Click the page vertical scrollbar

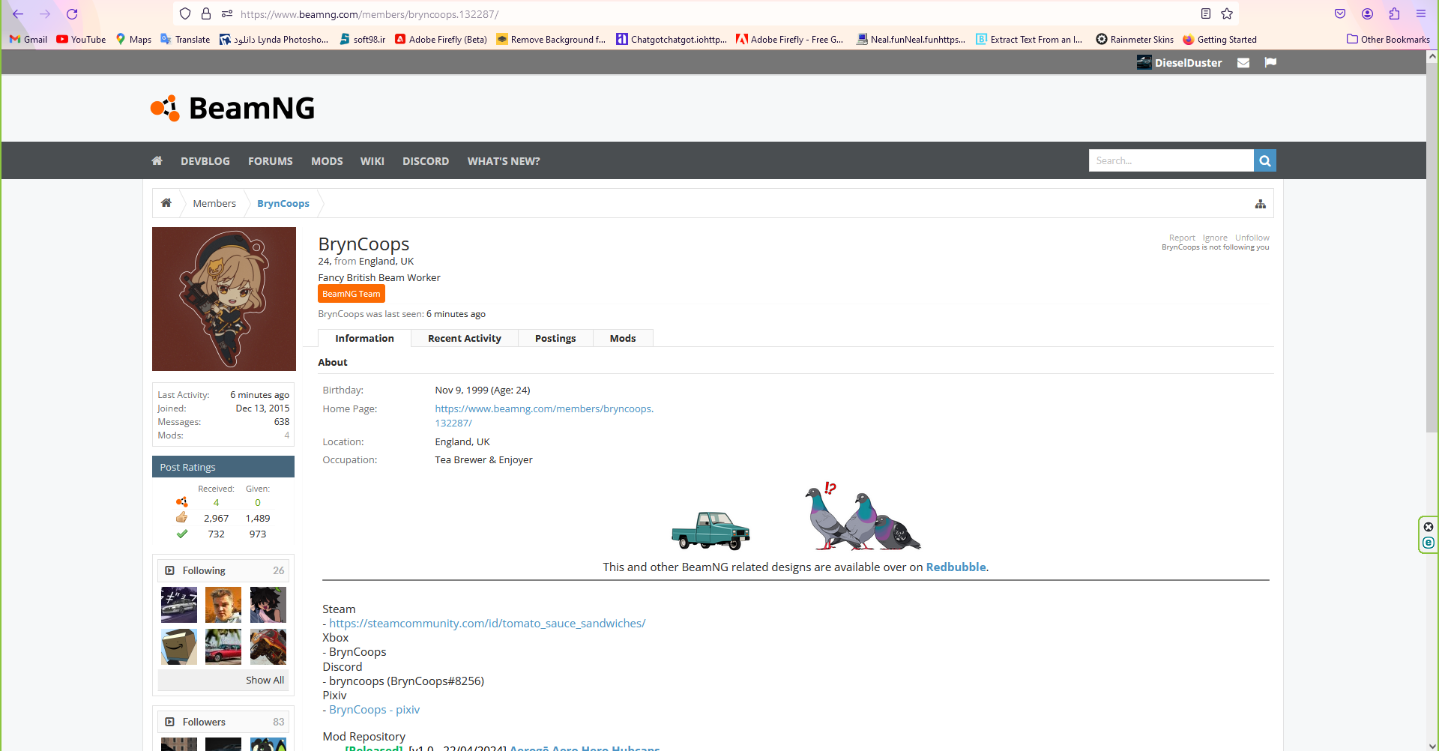point(1432,247)
